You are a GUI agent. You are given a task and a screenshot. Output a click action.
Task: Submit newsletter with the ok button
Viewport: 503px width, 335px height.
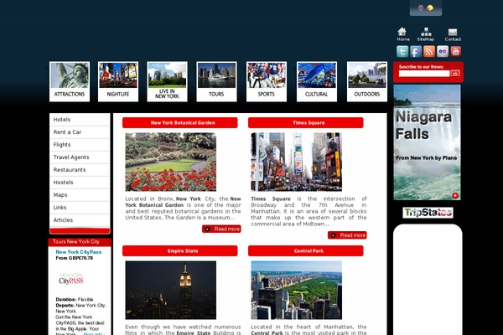pos(455,74)
